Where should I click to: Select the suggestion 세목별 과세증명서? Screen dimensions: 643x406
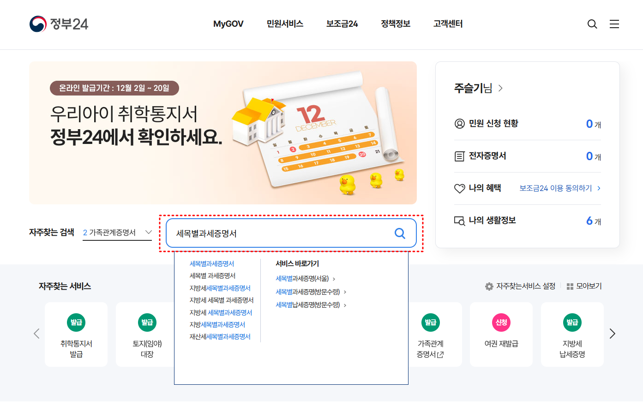213,276
